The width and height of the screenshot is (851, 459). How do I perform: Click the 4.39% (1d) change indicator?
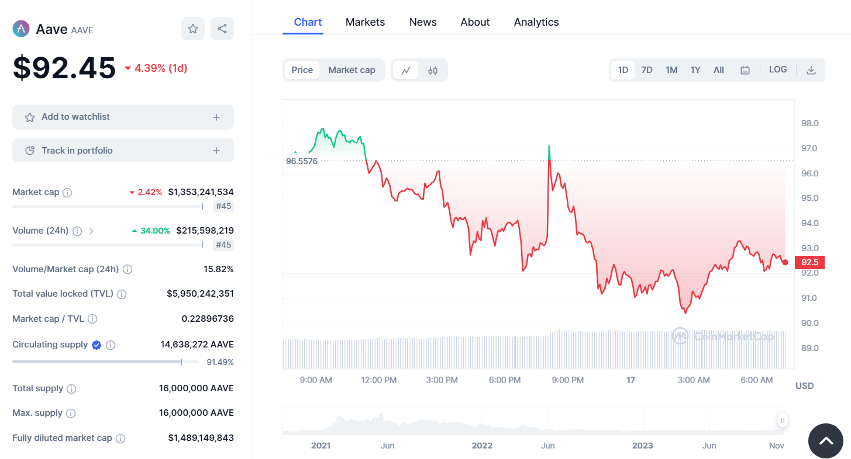click(x=156, y=68)
